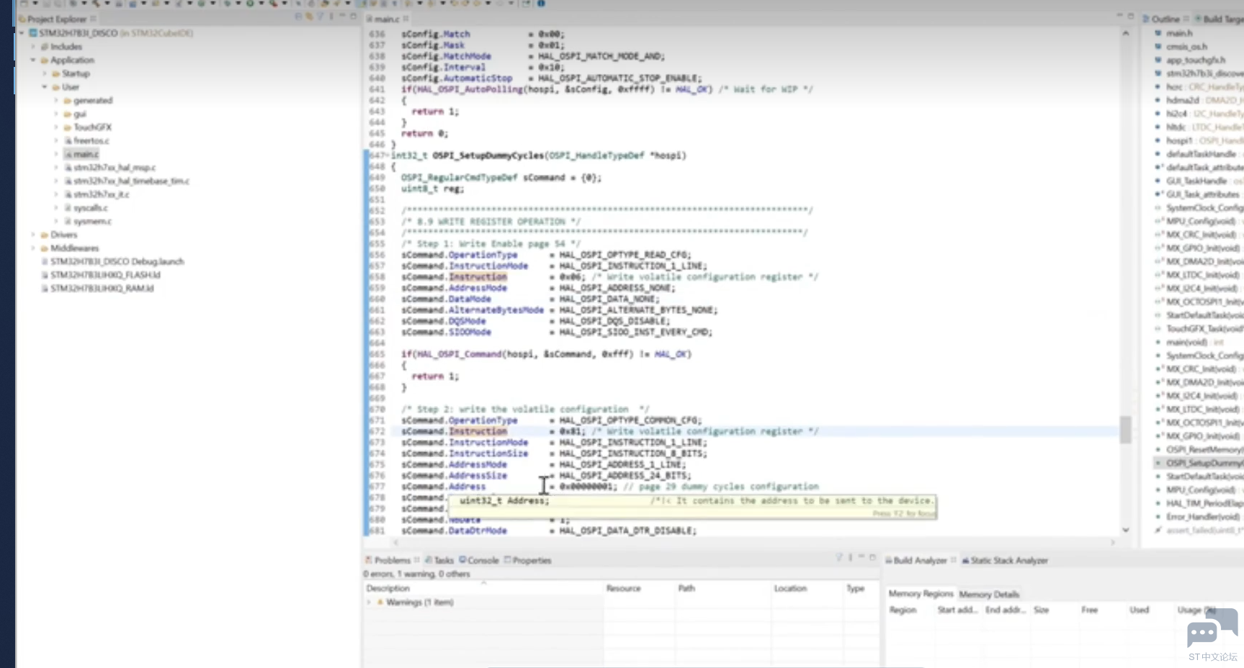Open the Build Analyzer tab
The image size is (1244, 668).
pyautogui.click(x=919, y=560)
